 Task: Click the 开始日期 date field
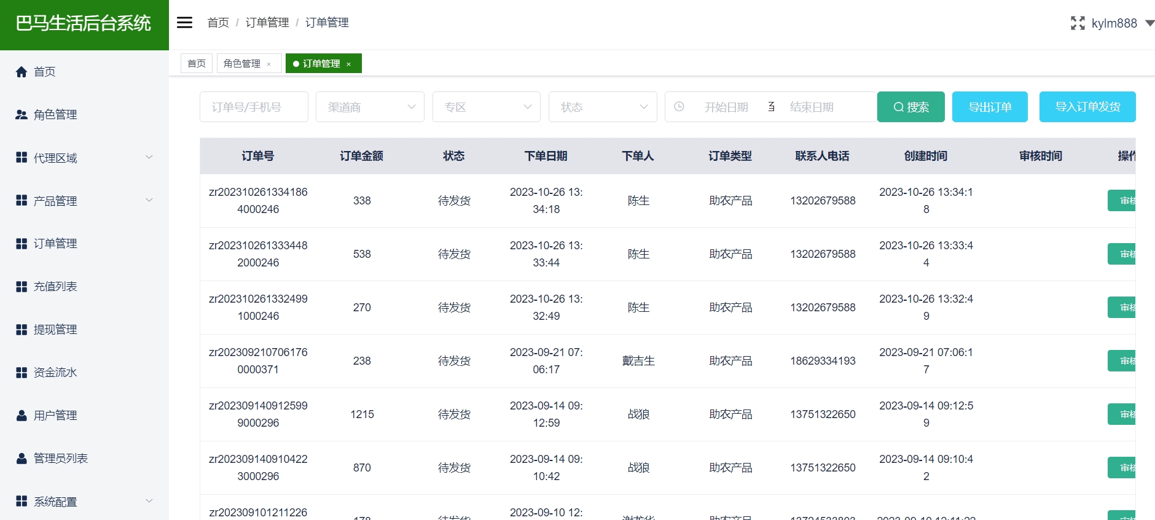726,107
